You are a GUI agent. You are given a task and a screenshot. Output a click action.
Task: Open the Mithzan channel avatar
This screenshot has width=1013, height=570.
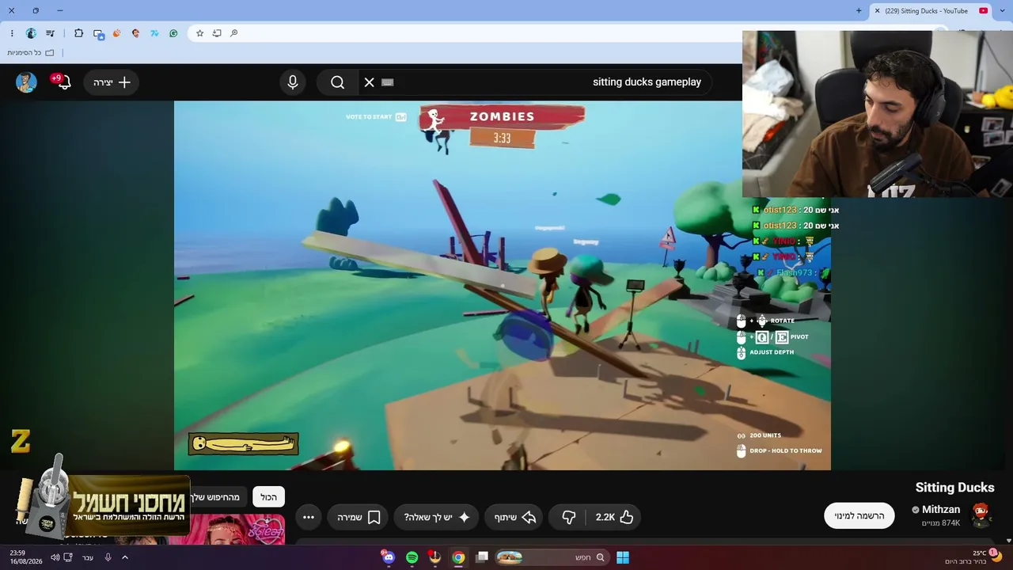(981, 515)
